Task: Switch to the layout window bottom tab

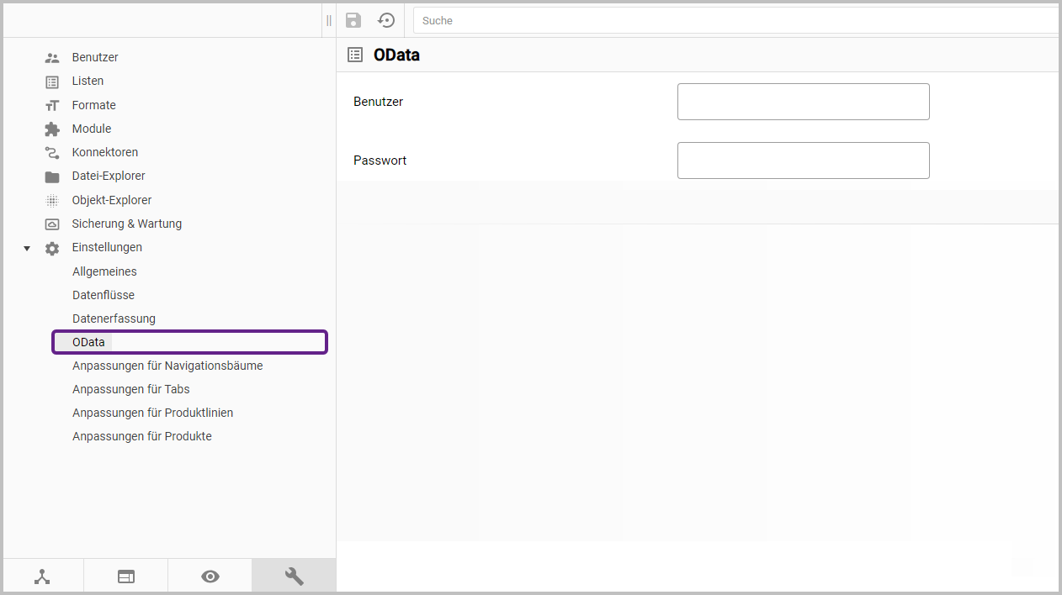Action: (126, 577)
